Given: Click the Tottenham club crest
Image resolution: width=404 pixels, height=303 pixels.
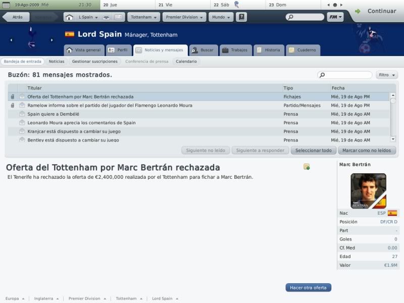Looking at the screenshot, I should pos(31,37).
